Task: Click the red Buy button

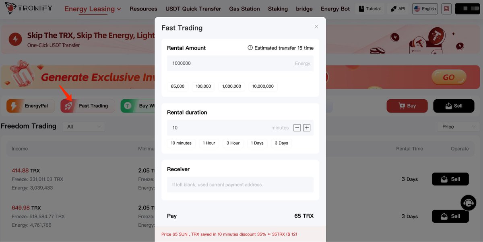Action: (x=407, y=106)
